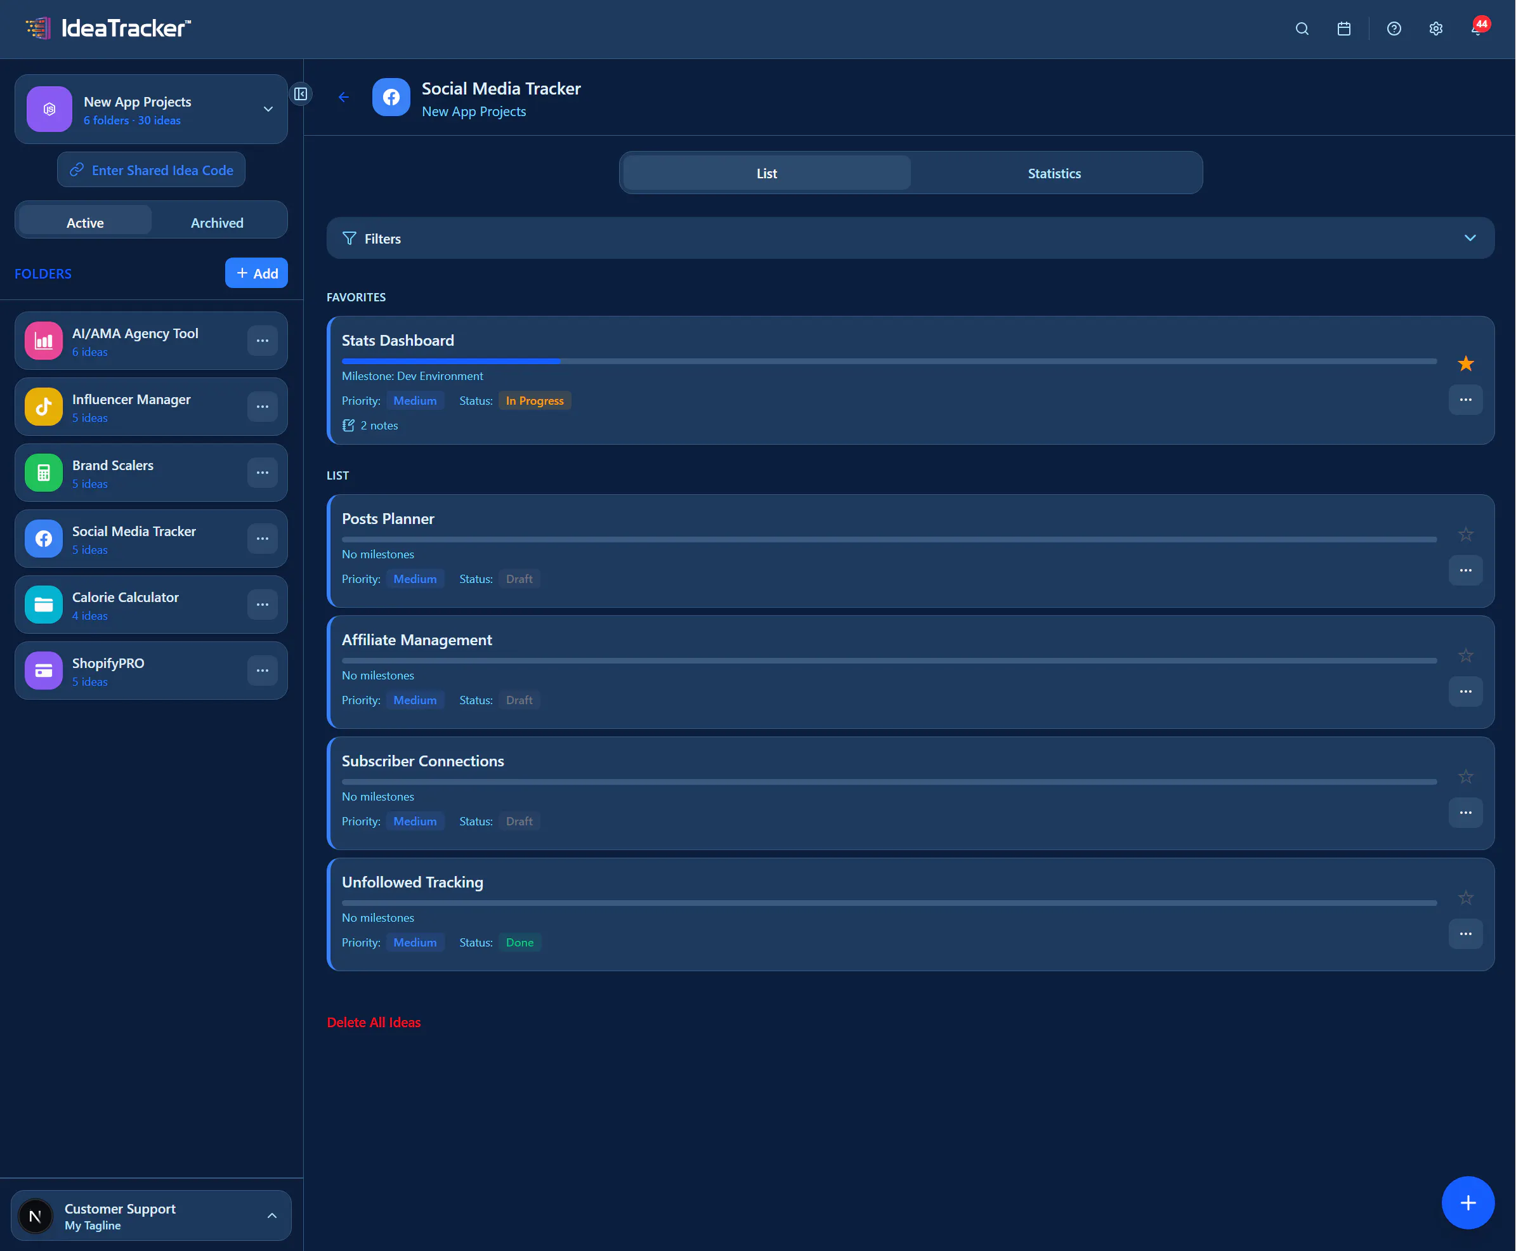Open more options for Unfollowed Tracking idea
The height and width of the screenshot is (1251, 1516).
coord(1465,933)
